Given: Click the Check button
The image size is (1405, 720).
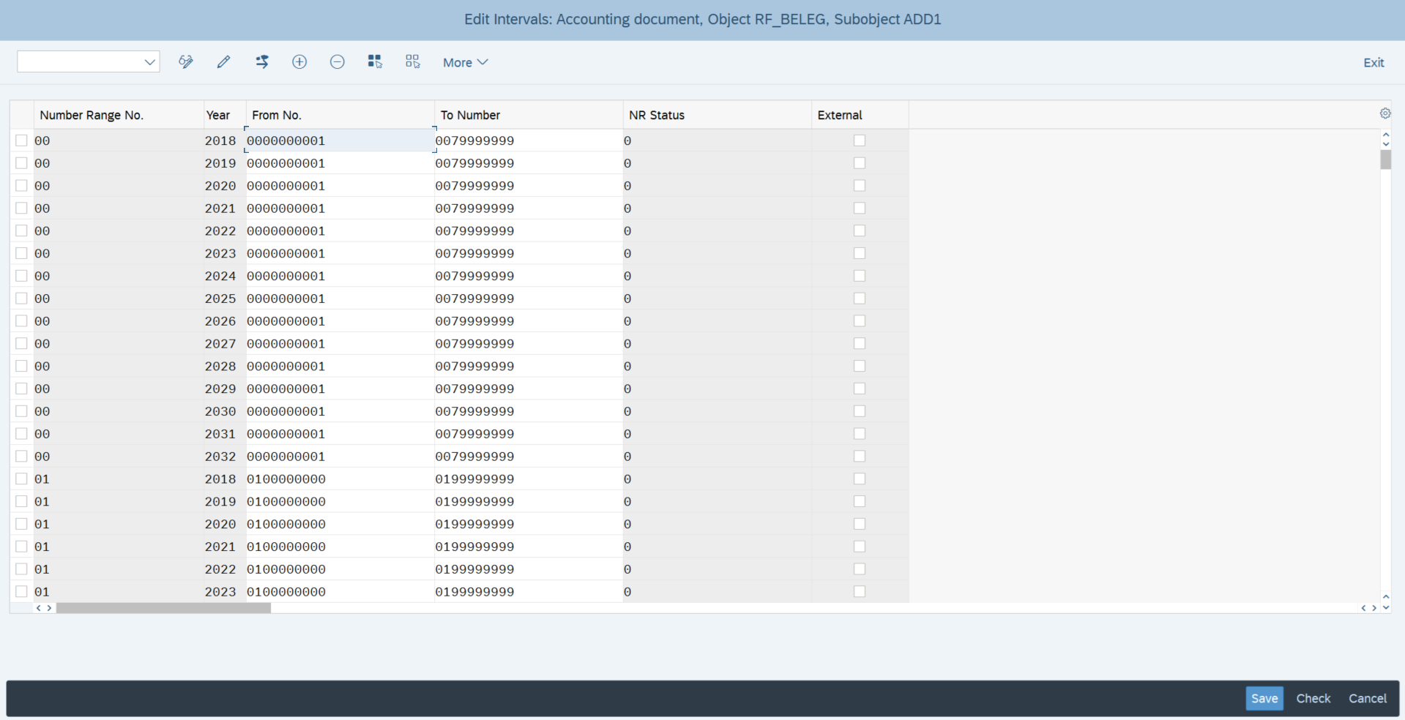Looking at the screenshot, I should tap(1313, 698).
